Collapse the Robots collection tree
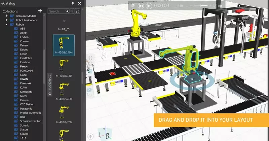Image resolution: width=269 pixels, height=141 pixels. pos(7,25)
